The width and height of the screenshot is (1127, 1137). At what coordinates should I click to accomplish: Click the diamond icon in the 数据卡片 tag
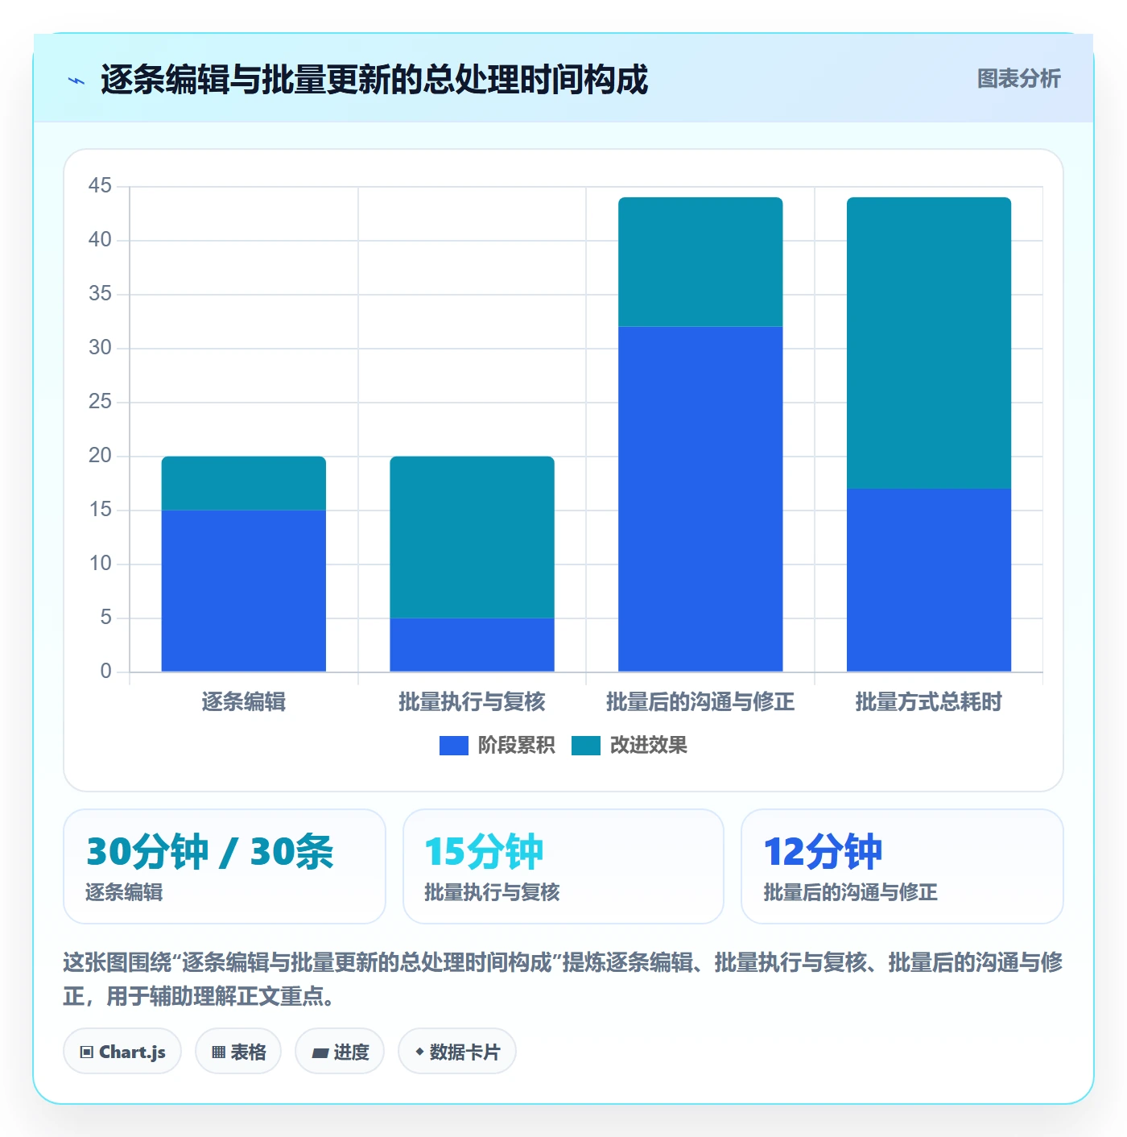click(x=419, y=1052)
